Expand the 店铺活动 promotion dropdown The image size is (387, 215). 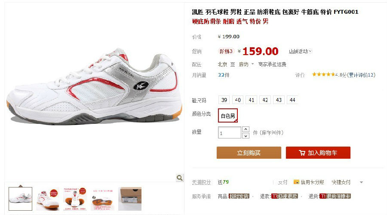pos(301,51)
